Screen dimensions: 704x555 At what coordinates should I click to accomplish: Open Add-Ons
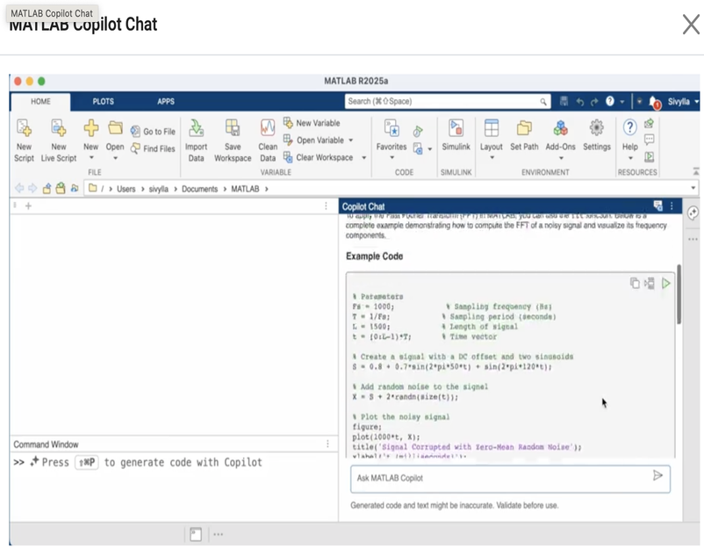(560, 134)
